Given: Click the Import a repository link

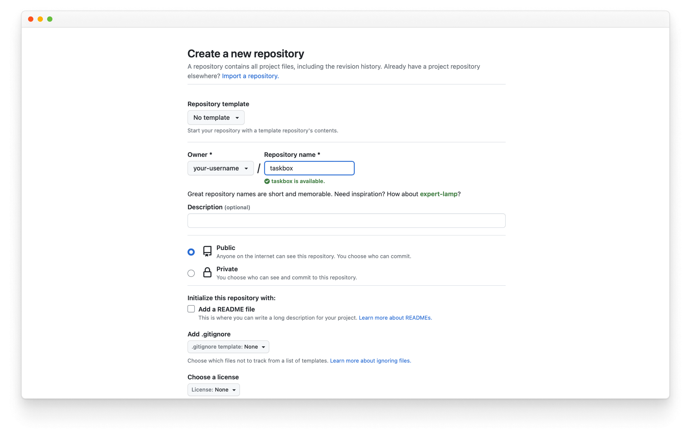Looking at the screenshot, I should coord(250,76).
